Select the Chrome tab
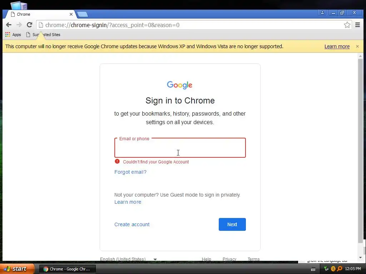366x274 pixels. 40,14
